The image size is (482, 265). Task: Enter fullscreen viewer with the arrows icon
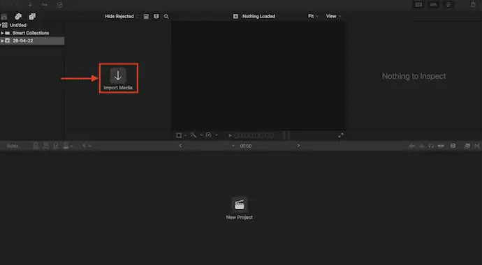coord(341,135)
